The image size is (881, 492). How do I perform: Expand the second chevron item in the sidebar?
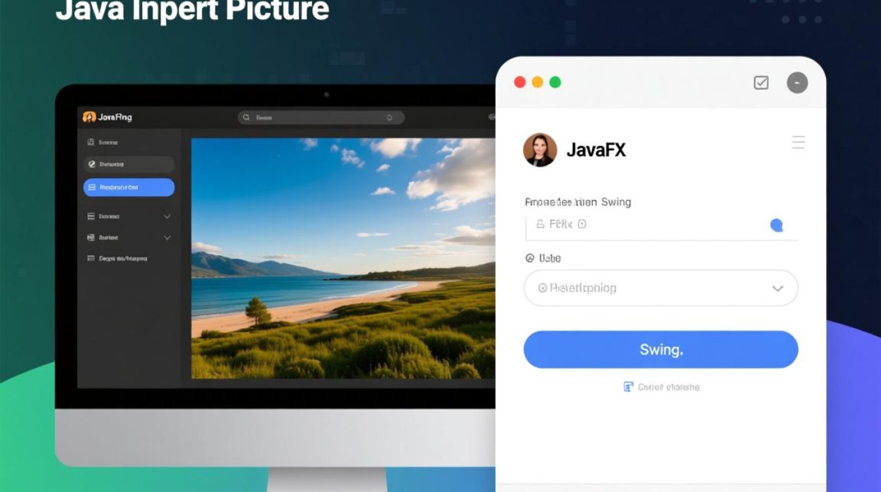coord(166,237)
